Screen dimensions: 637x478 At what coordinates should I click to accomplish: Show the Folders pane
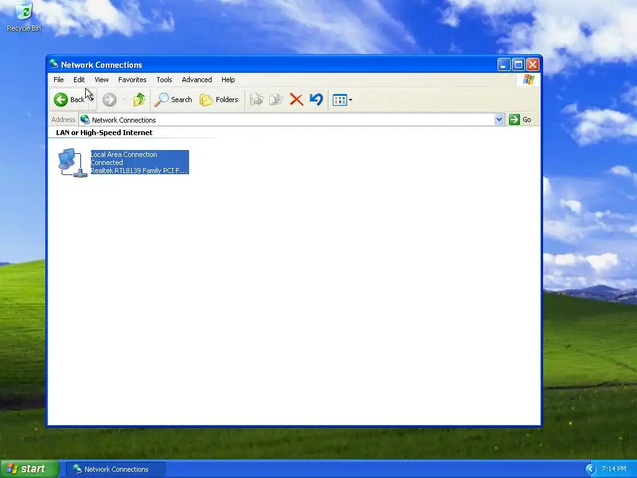pyautogui.click(x=218, y=100)
